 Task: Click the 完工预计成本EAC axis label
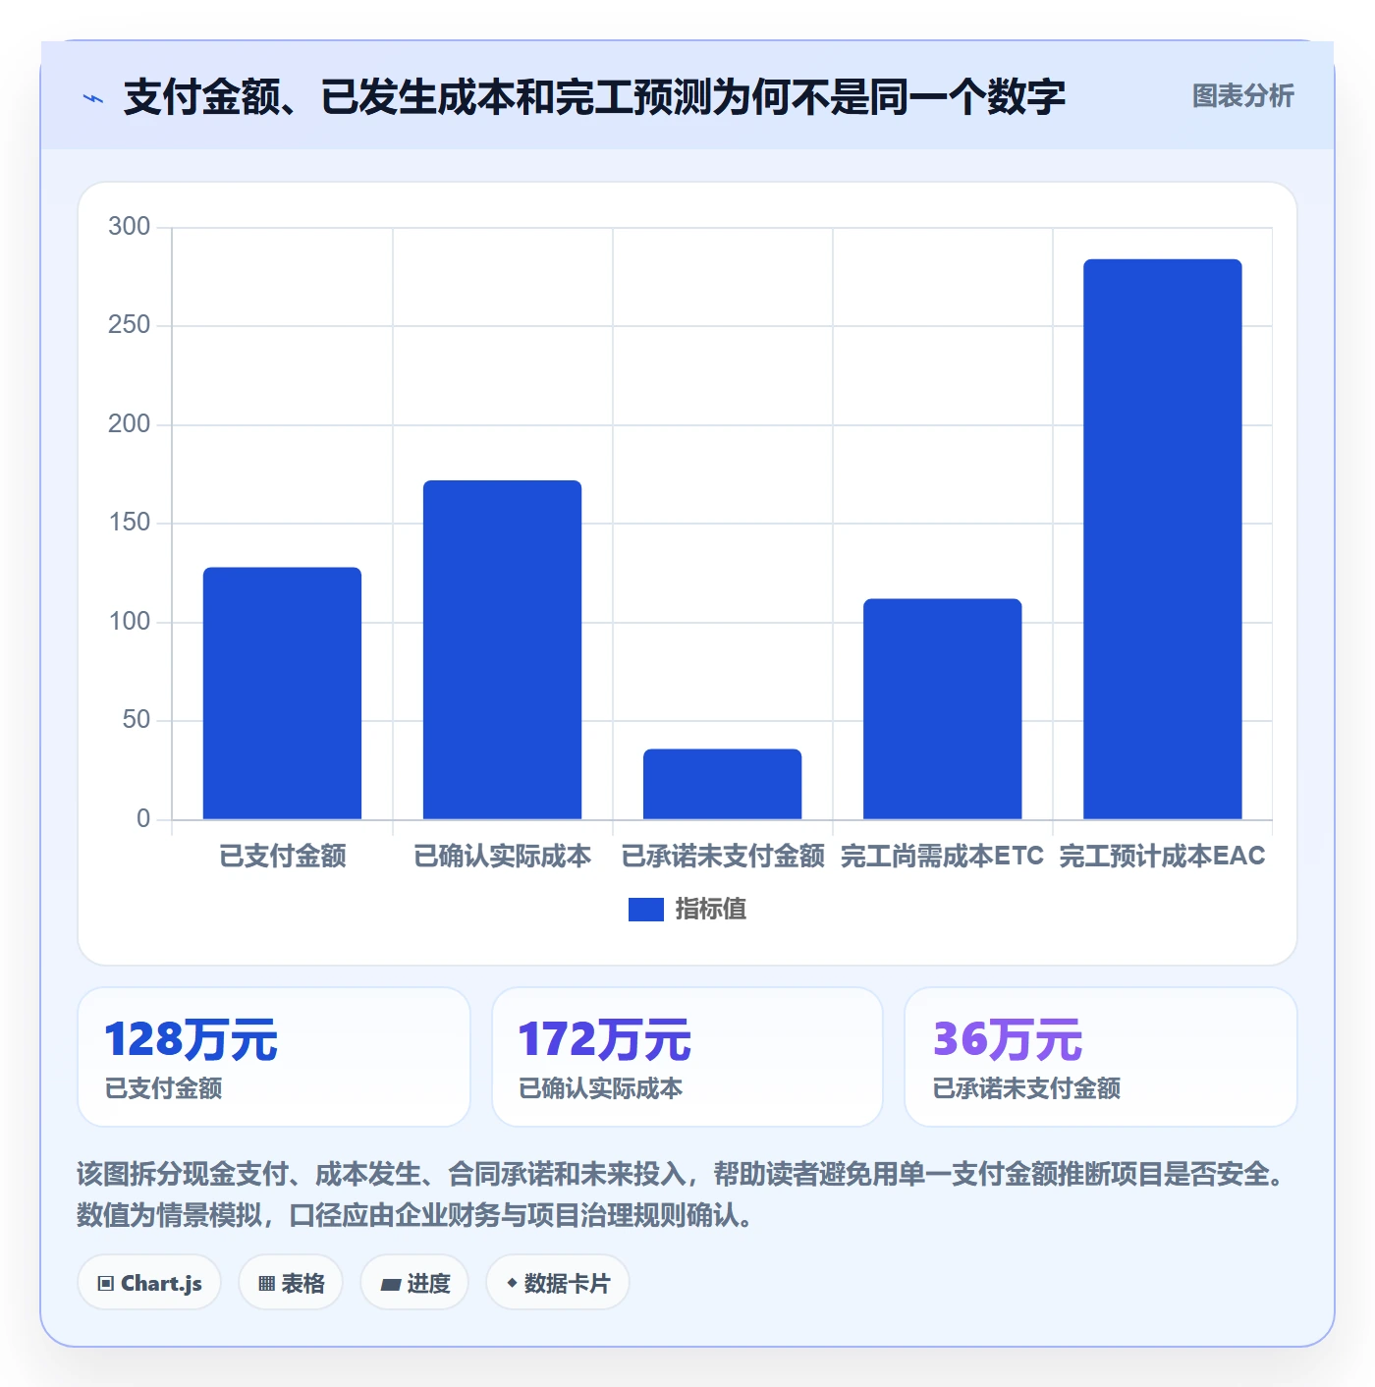tap(1162, 857)
